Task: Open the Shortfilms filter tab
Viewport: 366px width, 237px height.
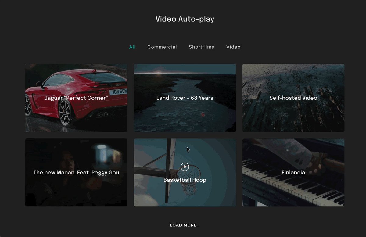Action: coord(201,47)
